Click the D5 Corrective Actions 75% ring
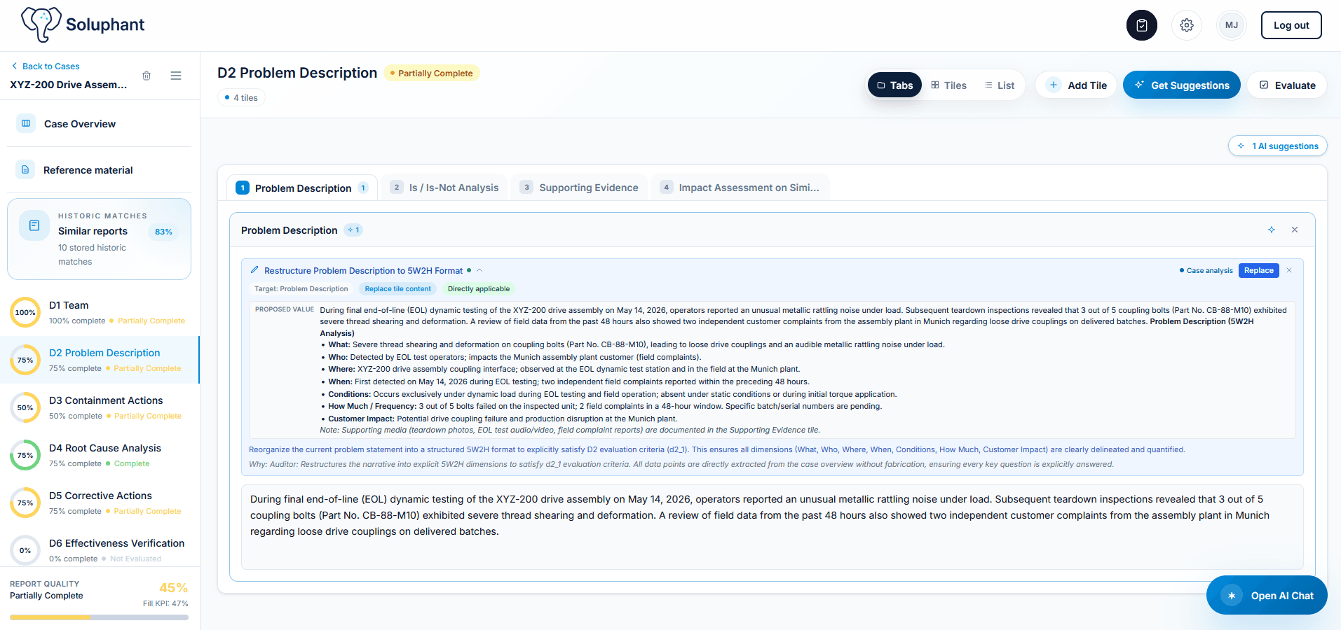 25,503
